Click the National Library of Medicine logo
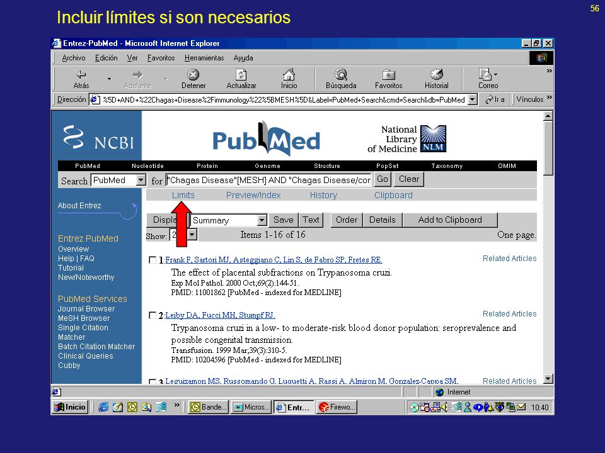The image size is (605, 453). 406,138
